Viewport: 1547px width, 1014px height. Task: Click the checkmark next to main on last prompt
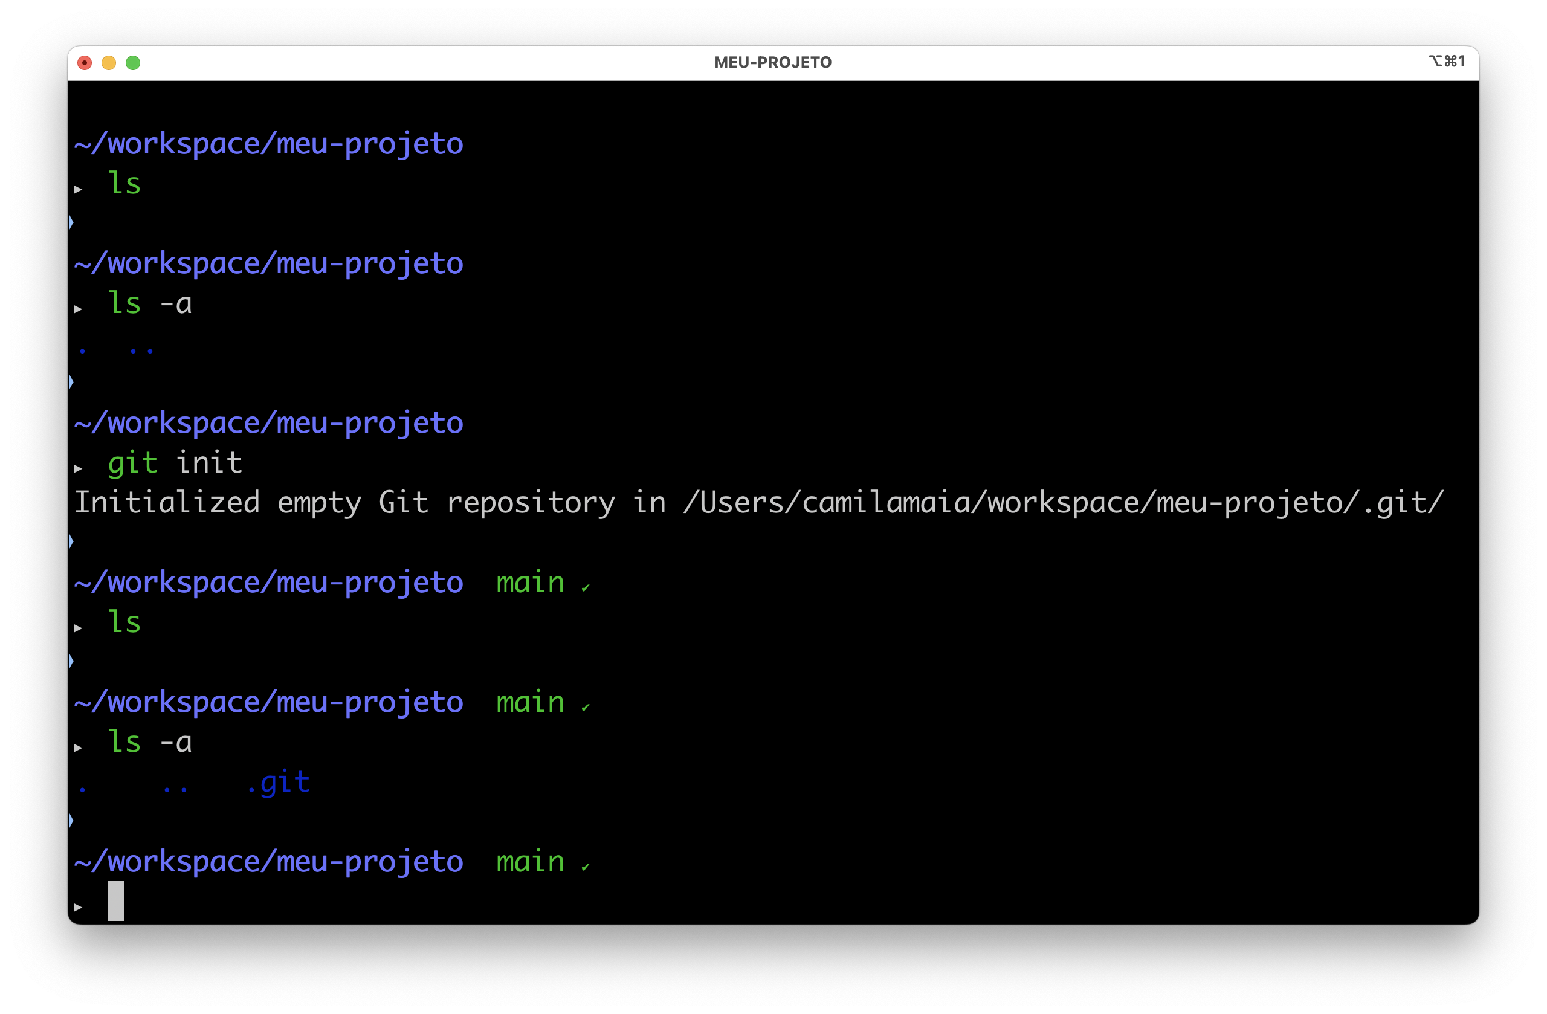(x=585, y=867)
